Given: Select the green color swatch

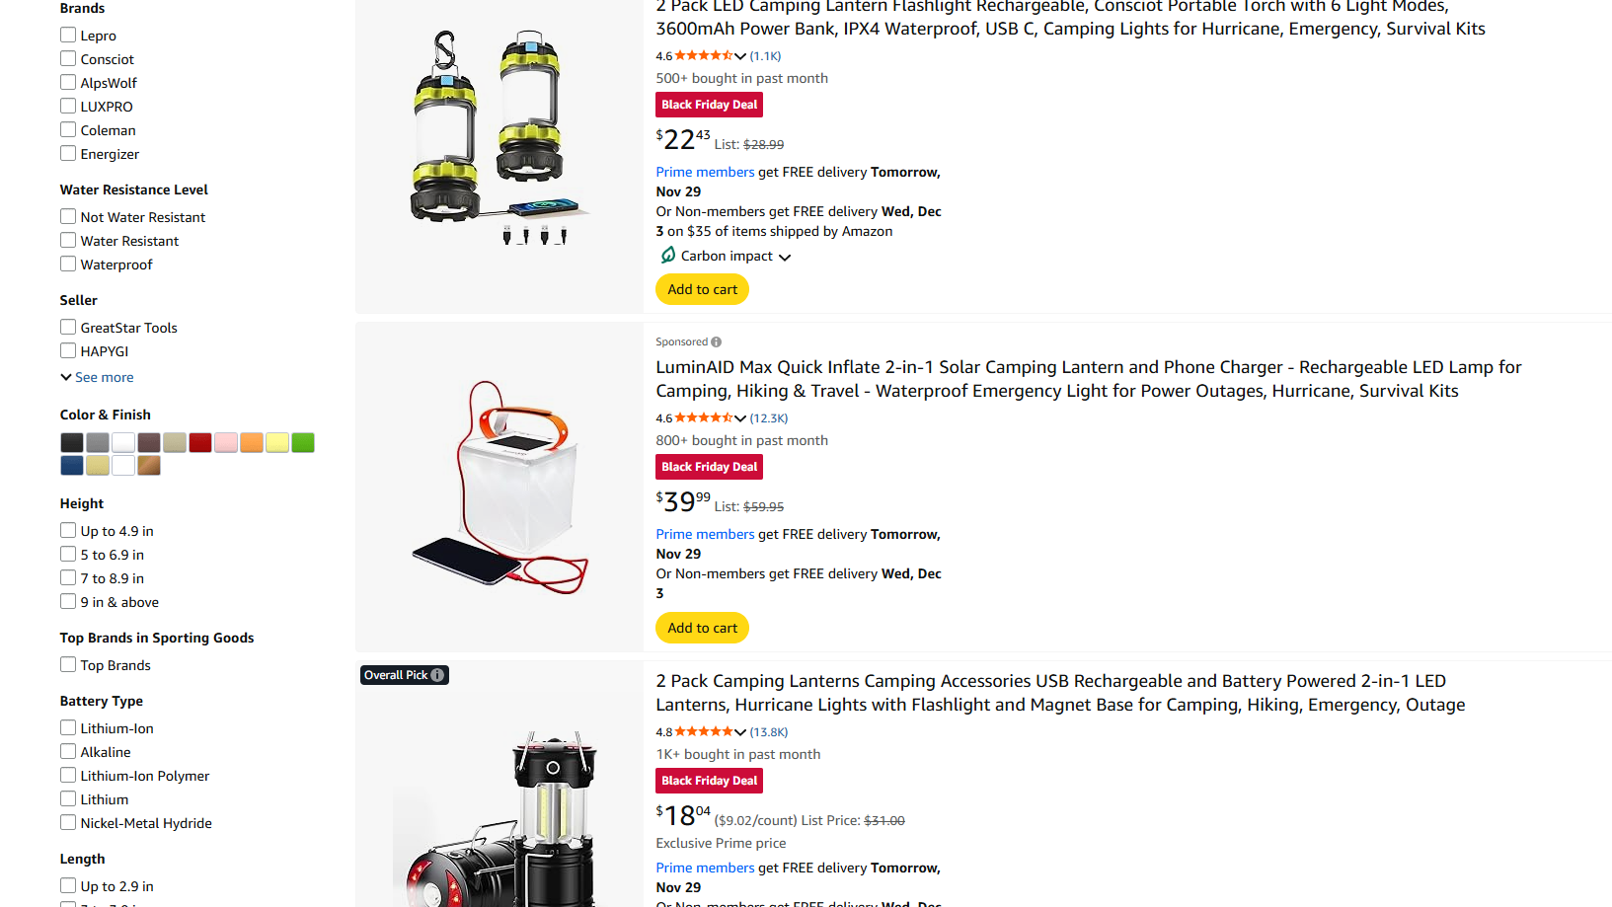Looking at the screenshot, I should click(x=303, y=442).
